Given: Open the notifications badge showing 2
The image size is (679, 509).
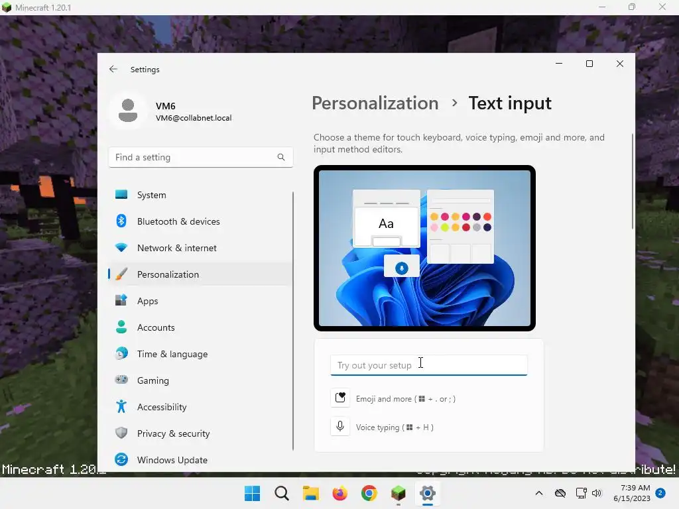Looking at the screenshot, I should pos(660,493).
